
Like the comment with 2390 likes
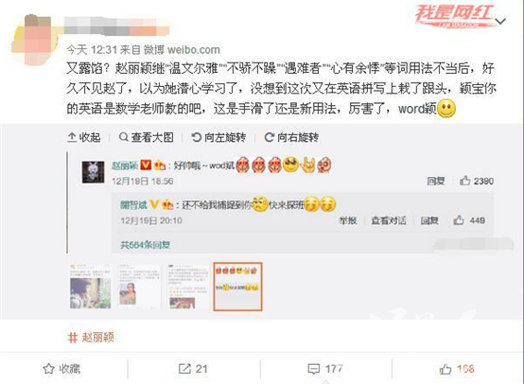(464, 181)
